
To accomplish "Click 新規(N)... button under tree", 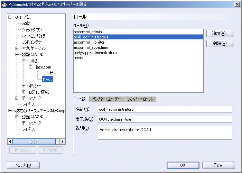I will point(23,150).
